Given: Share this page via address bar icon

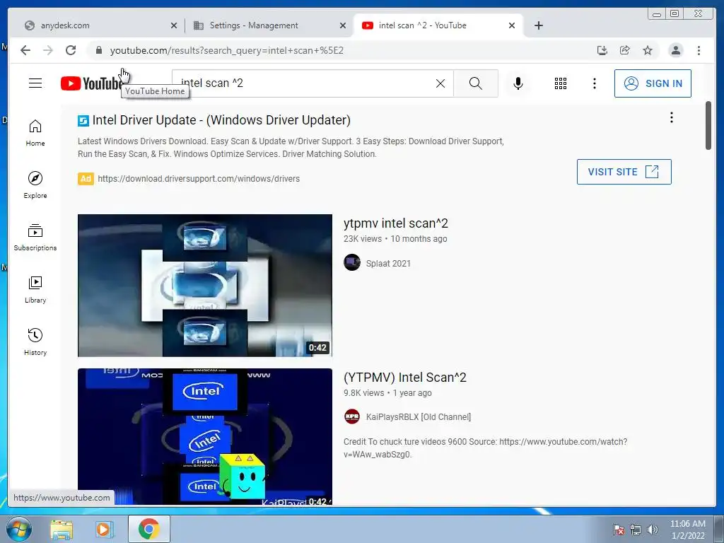Looking at the screenshot, I should (x=625, y=50).
